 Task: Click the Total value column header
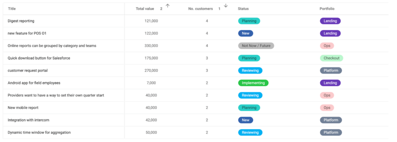(x=145, y=9)
